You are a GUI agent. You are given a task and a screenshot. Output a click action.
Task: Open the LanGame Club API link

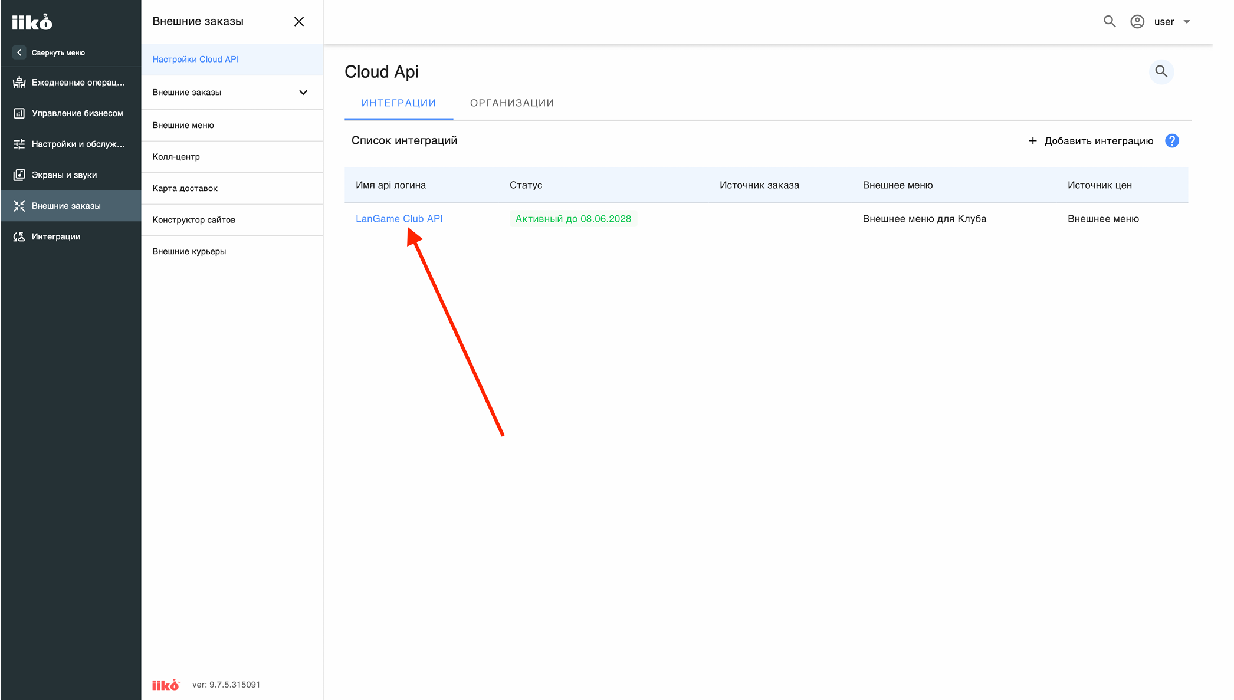(x=399, y=219)
